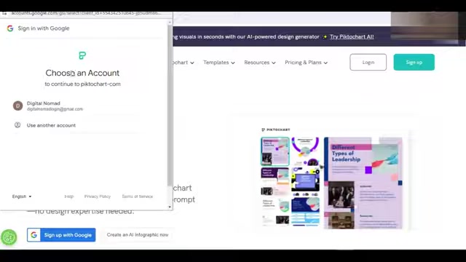Click the Use another account person icon
The width and height of the screenshot is (466, 262).
17,125
